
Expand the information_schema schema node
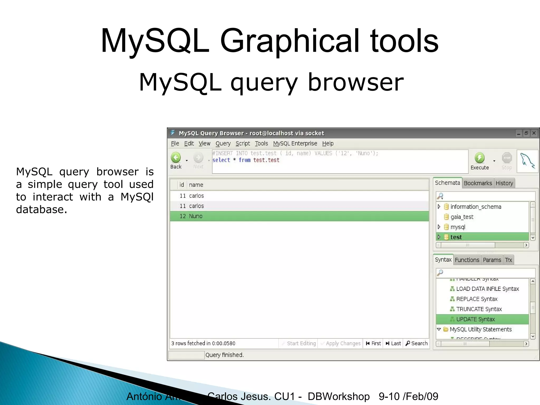[439, 206]
